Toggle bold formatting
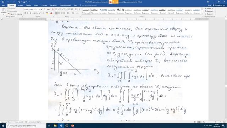This screenshot has width=227, height=128. pos(25,13)
